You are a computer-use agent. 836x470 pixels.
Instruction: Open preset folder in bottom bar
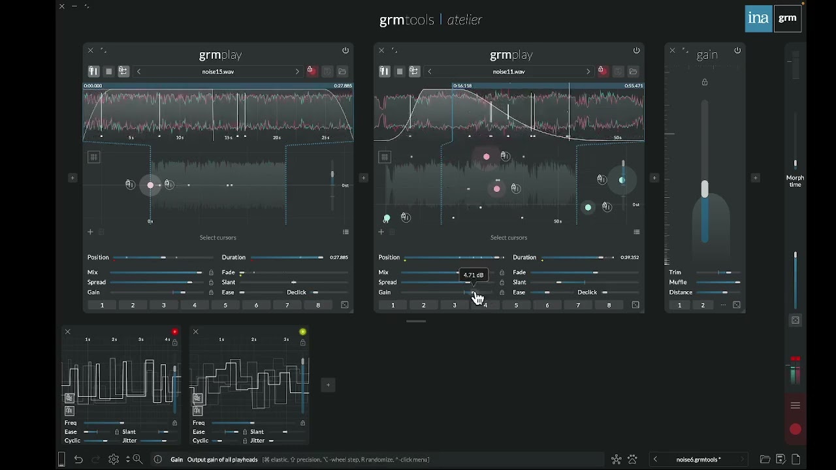pos(765,460)
